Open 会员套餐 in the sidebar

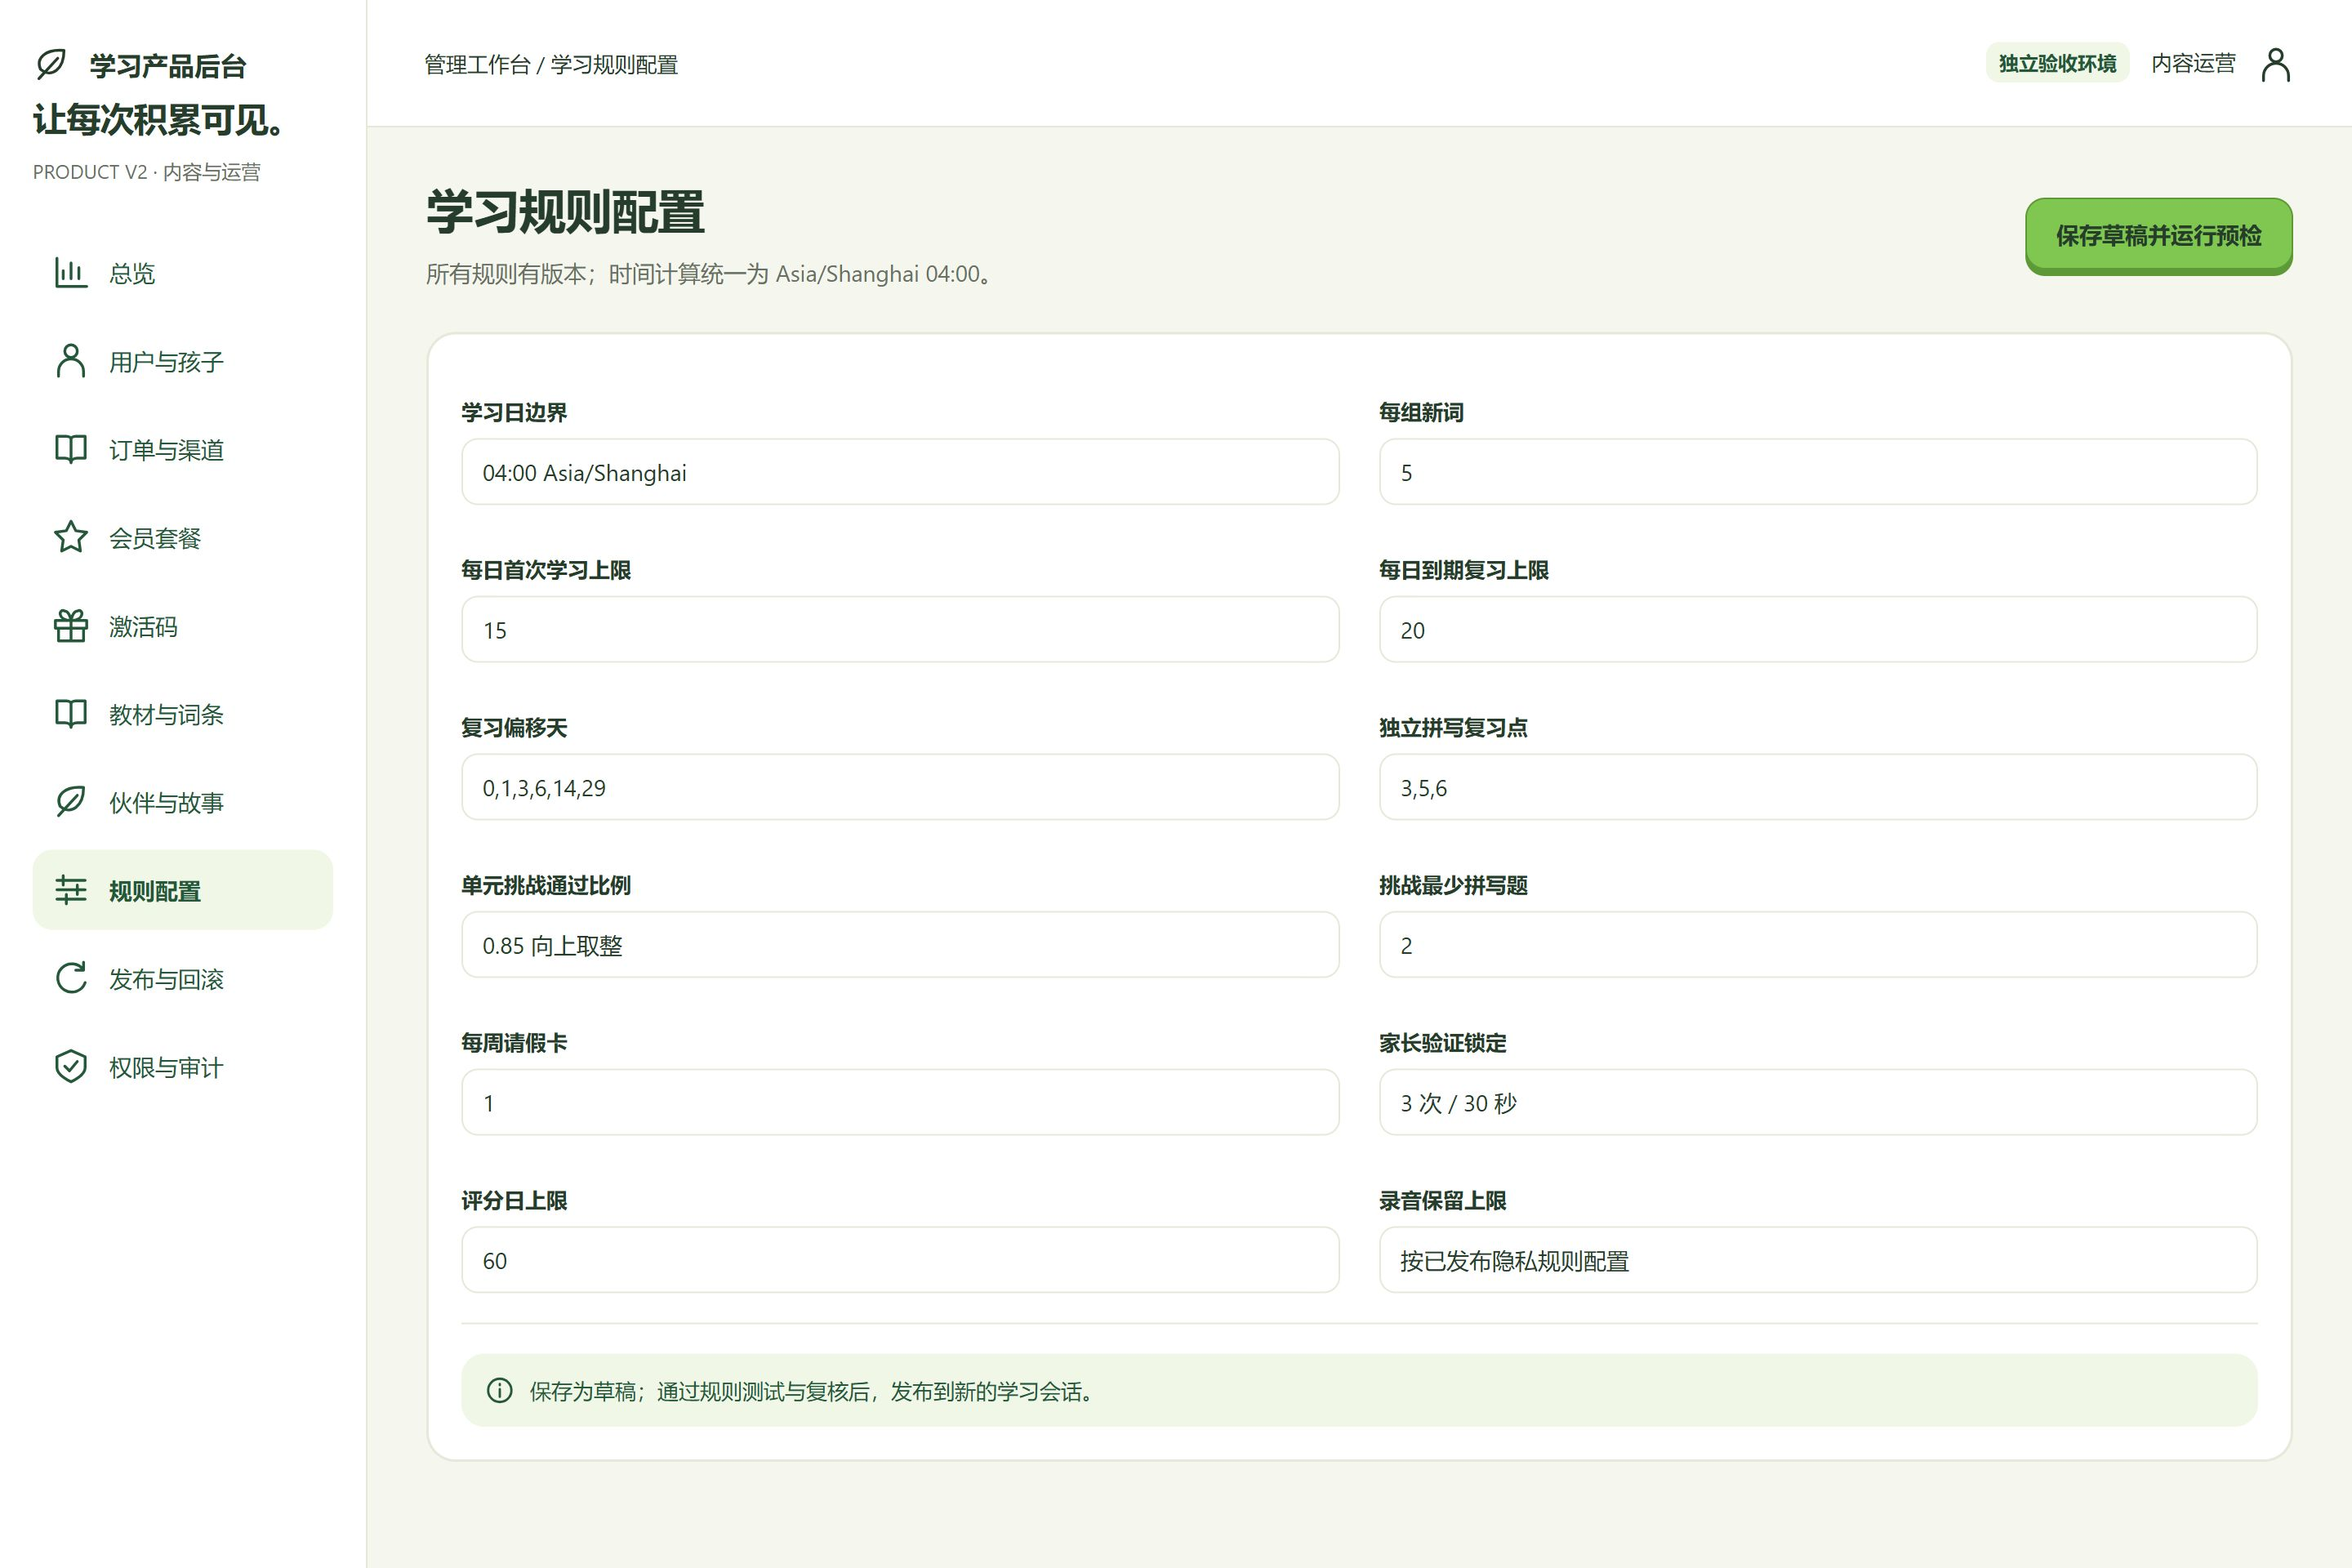183,538
